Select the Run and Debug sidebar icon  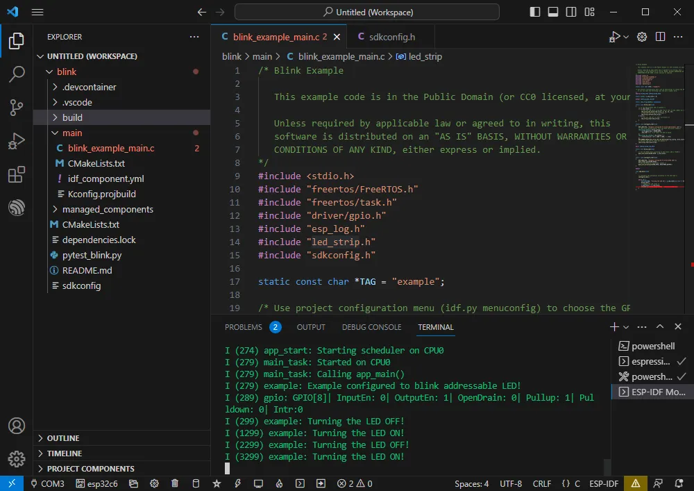(16, 142)
